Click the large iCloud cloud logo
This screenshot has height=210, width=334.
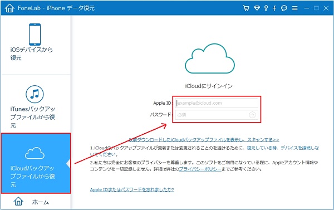click(210, 58)
